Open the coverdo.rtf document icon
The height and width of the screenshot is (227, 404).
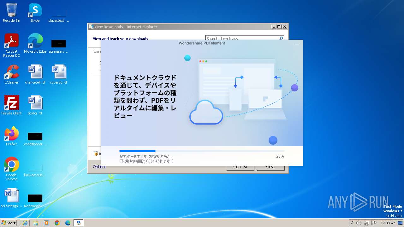coord(59,74)
